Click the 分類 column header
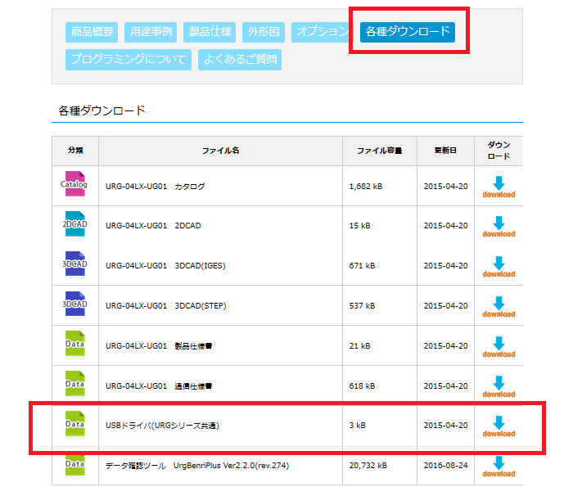This screenshot has width=573, height=487. (75, 151)
